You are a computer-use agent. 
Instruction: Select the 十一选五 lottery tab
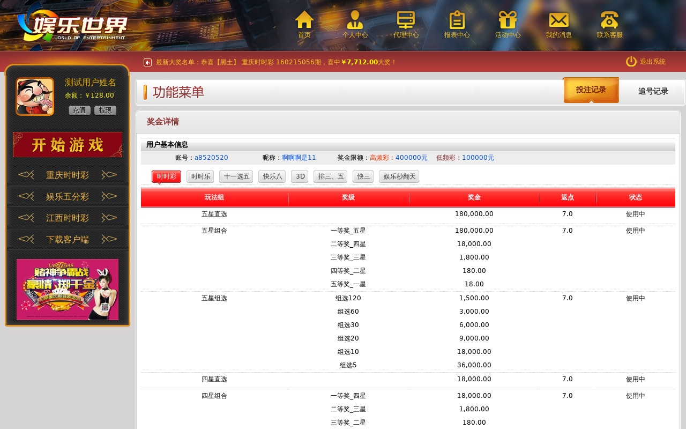click(x=236, y=176)
